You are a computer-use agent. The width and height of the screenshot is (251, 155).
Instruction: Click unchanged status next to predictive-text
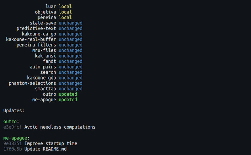click(x=70, y=28)
